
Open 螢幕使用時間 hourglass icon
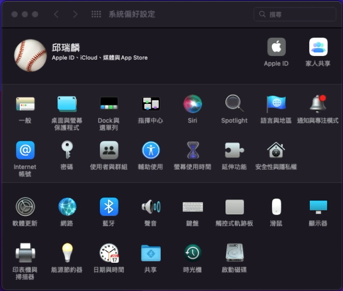(x=193, y=150)
